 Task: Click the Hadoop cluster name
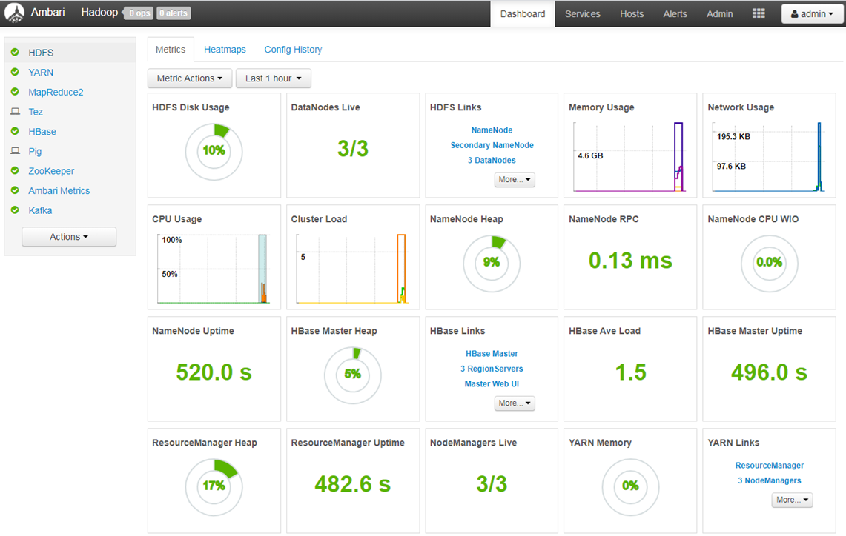click(99, 13)
